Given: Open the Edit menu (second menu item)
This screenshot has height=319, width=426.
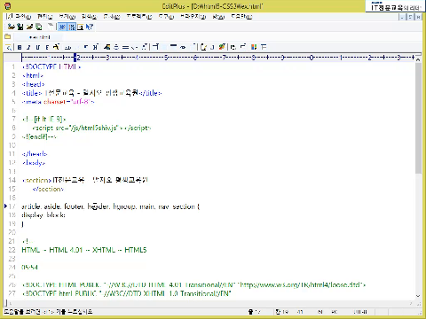Looking at the screenshot, I should (45, 17).
